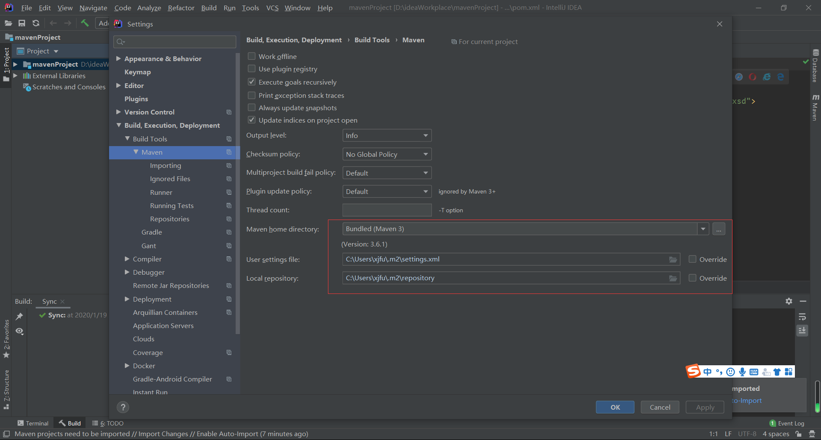Browse for local repository folder icon

[673, 278]
